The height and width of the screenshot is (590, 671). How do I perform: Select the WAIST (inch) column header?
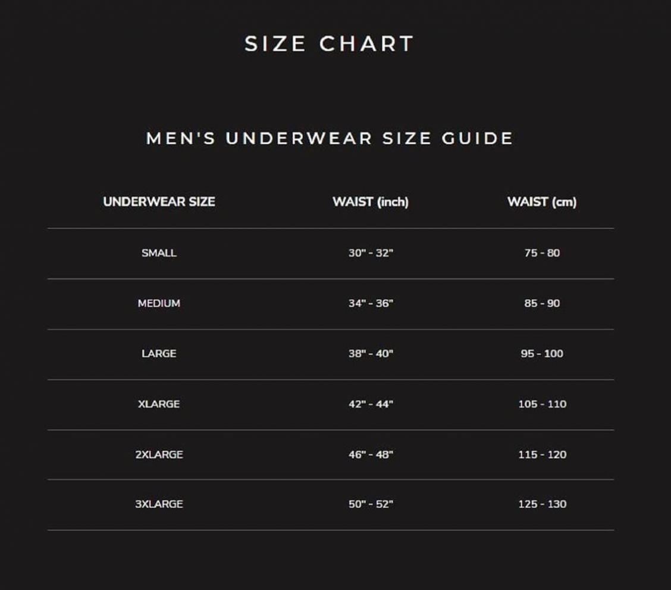(371, 202)
